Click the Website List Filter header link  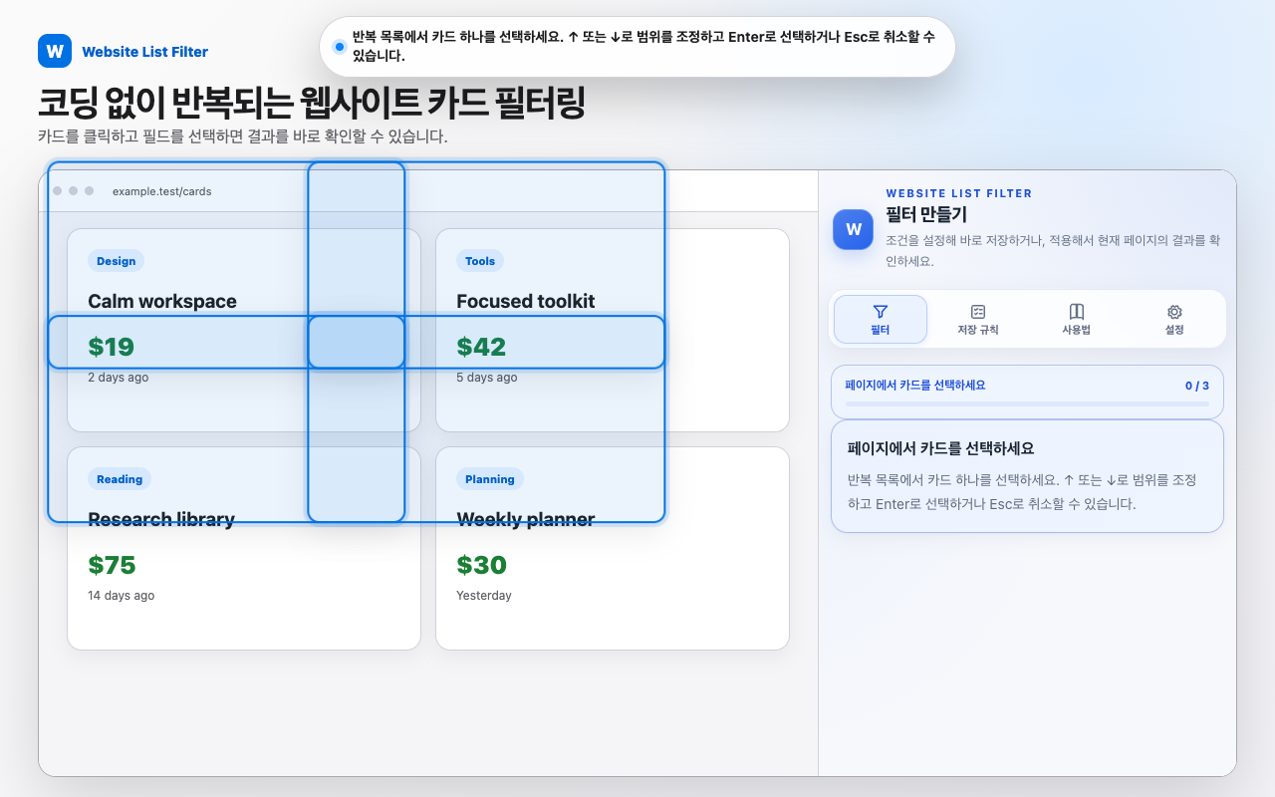(145, 52)
